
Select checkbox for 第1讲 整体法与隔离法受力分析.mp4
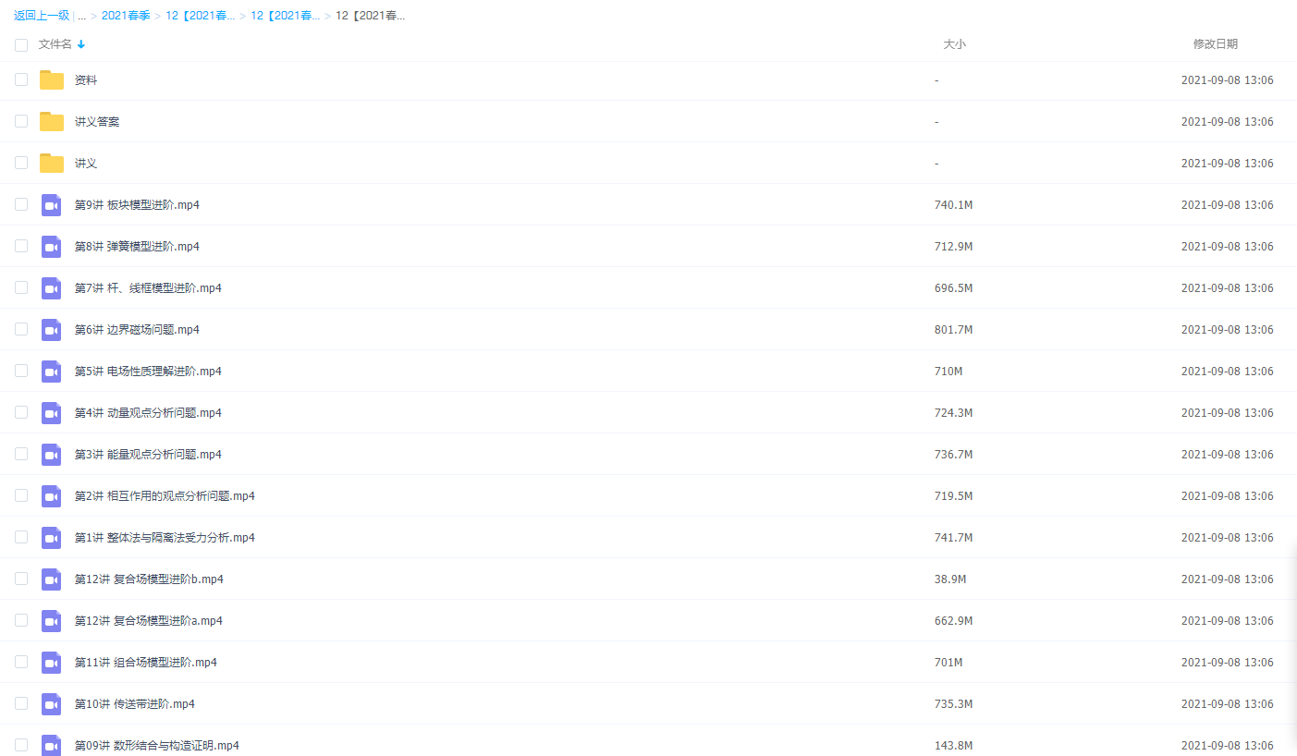[21, 538]
